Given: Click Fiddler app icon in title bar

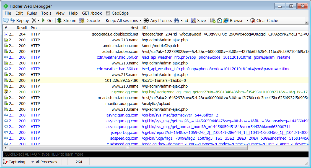Looking at the screenshot, I should click(x=6, y=6).
